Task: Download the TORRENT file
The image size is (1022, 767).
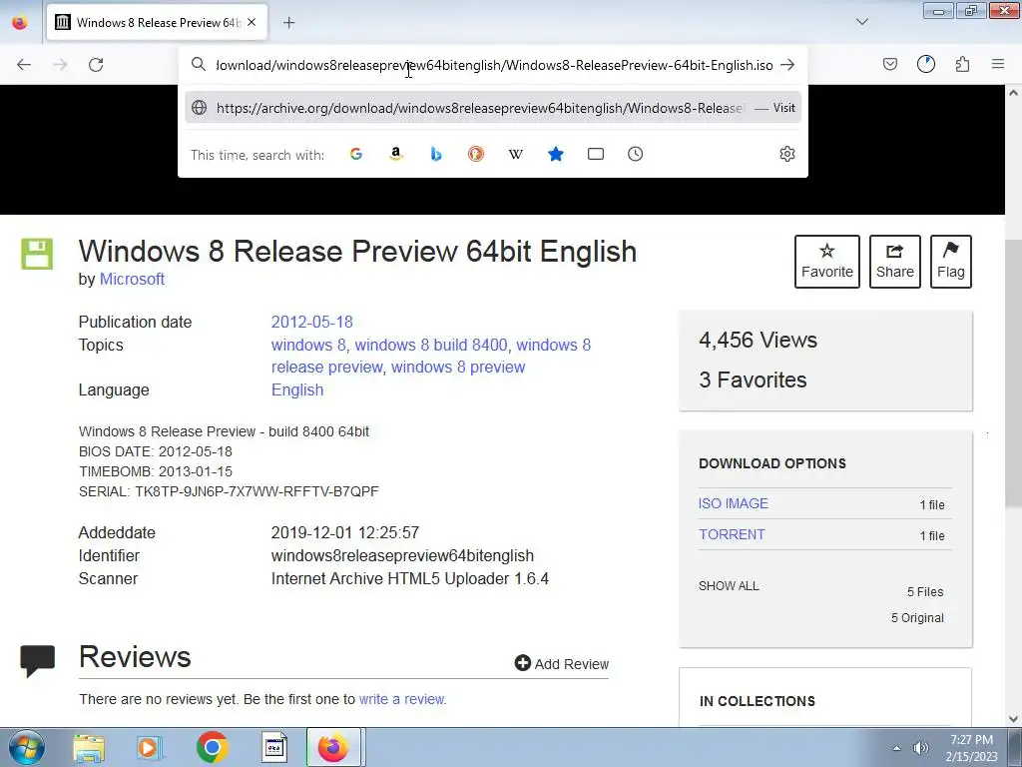Action: point(732,534)
